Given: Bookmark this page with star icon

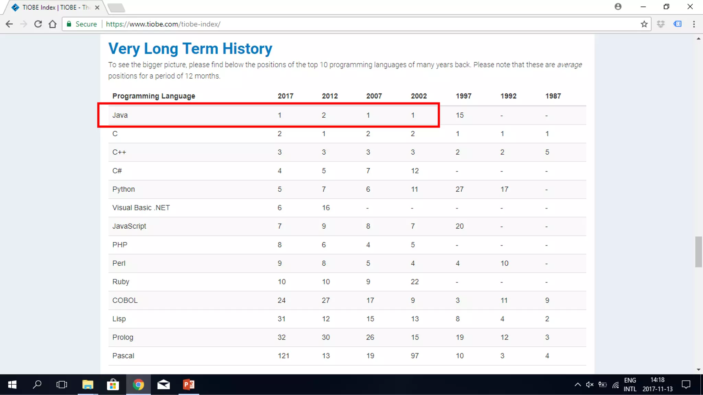Looking at the screenshot, I should (644, 24).
